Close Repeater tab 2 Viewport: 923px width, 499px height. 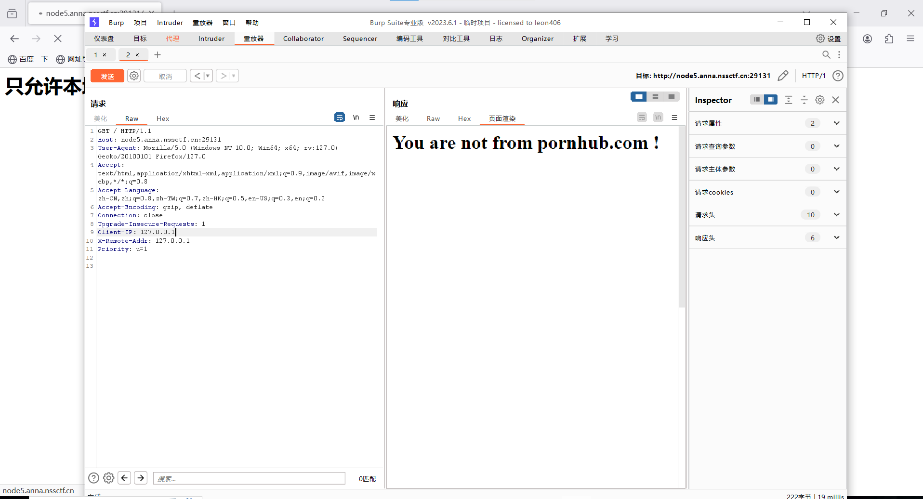point(137,55)
